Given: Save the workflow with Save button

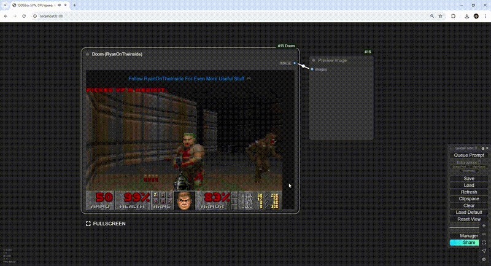Looking at the screenshot, I should point(469,179).
